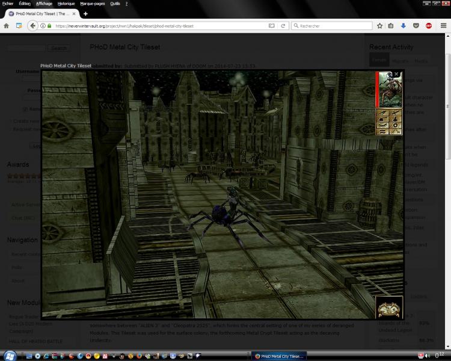Viewport: 451px width, 361px height.
Task: Open the Édition menu
Action: pos(25,4)
